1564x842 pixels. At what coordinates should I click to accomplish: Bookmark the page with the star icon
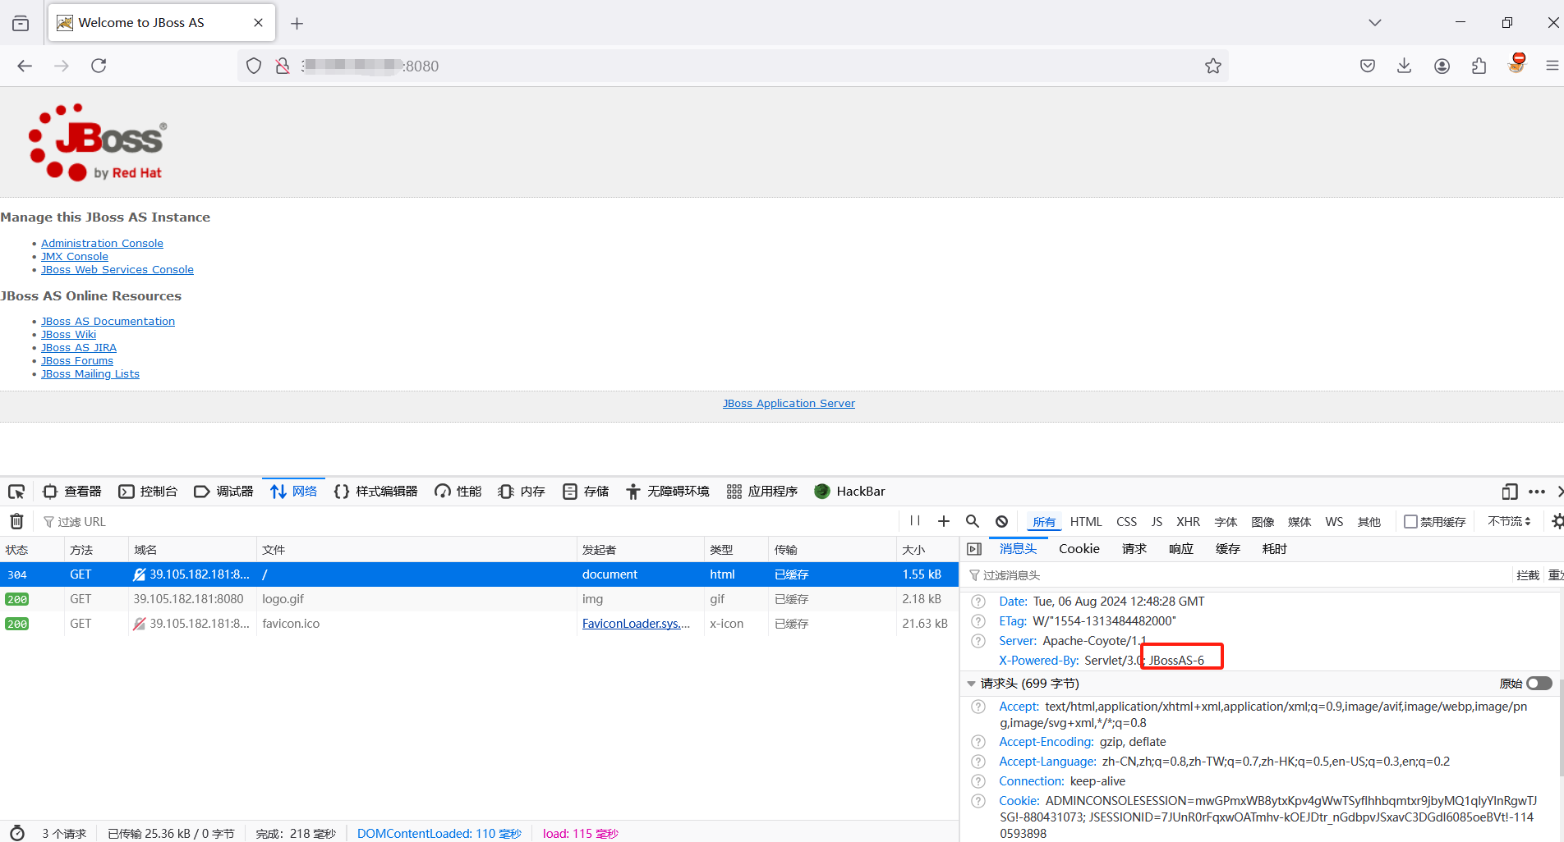(x=1213, y=65)
